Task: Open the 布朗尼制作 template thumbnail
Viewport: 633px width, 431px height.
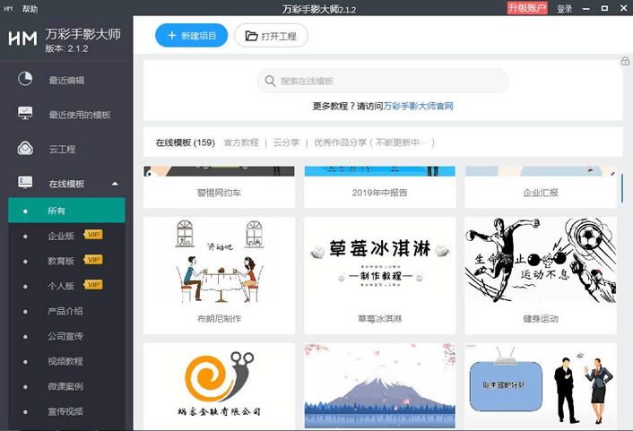Action: tap(219, 261)
